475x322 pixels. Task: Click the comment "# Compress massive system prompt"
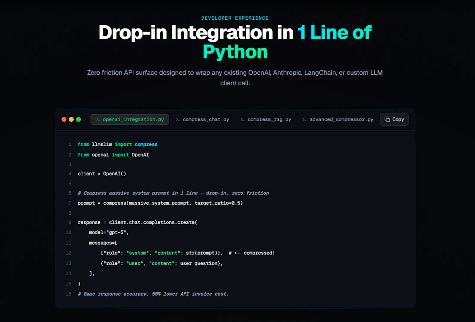point(173,193)
